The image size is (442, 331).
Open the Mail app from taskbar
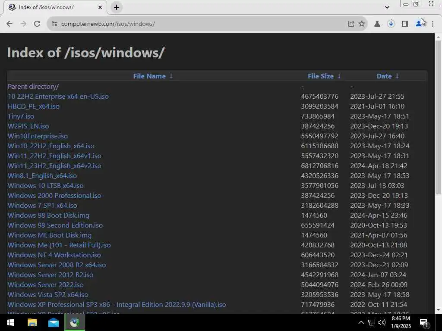pos(53,322)
